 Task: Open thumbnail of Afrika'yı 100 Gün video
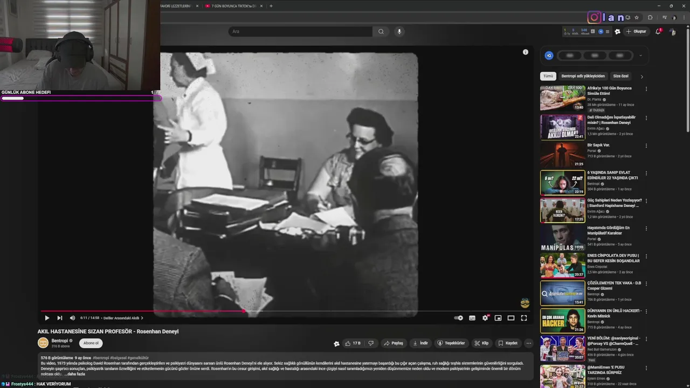563,98
